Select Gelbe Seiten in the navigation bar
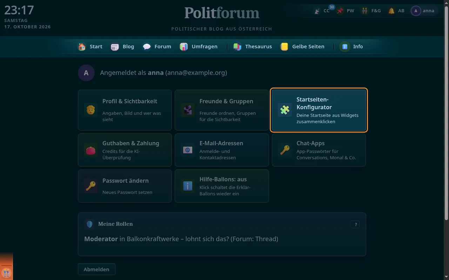This screenshot has width=449, height=280. pos(302,47)
